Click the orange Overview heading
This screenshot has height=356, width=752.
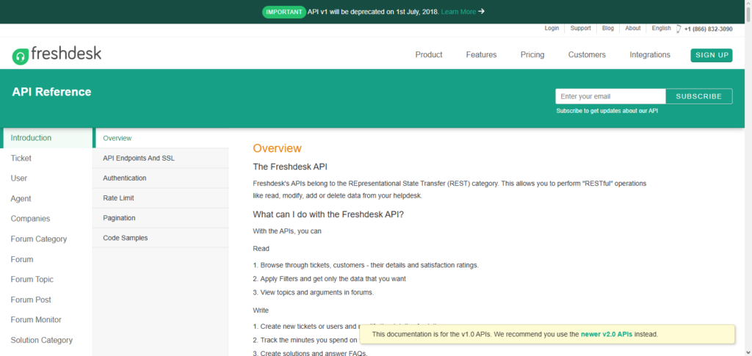coord(277,148)
